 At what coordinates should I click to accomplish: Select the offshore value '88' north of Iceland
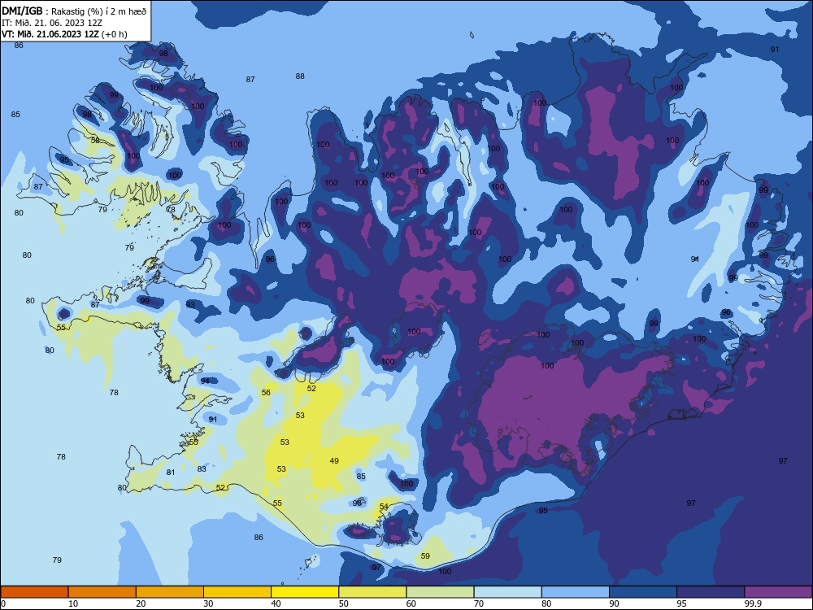(x=300, y=76)
